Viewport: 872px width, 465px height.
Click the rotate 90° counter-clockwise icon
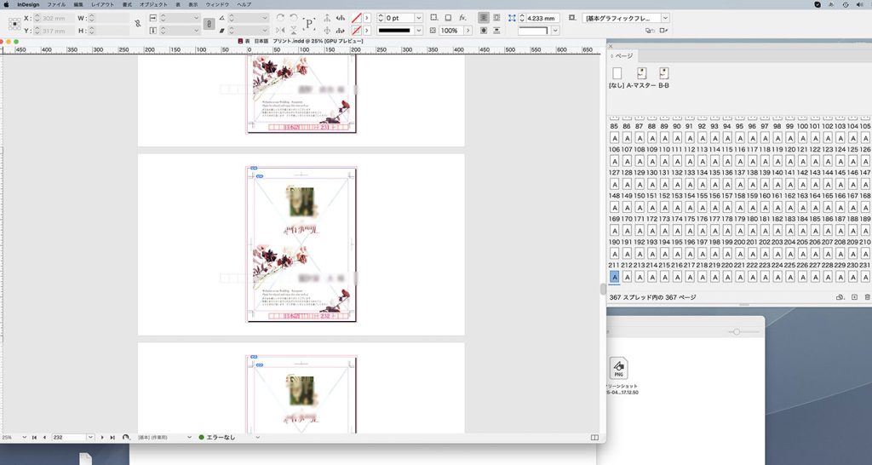tap(294, 19)
